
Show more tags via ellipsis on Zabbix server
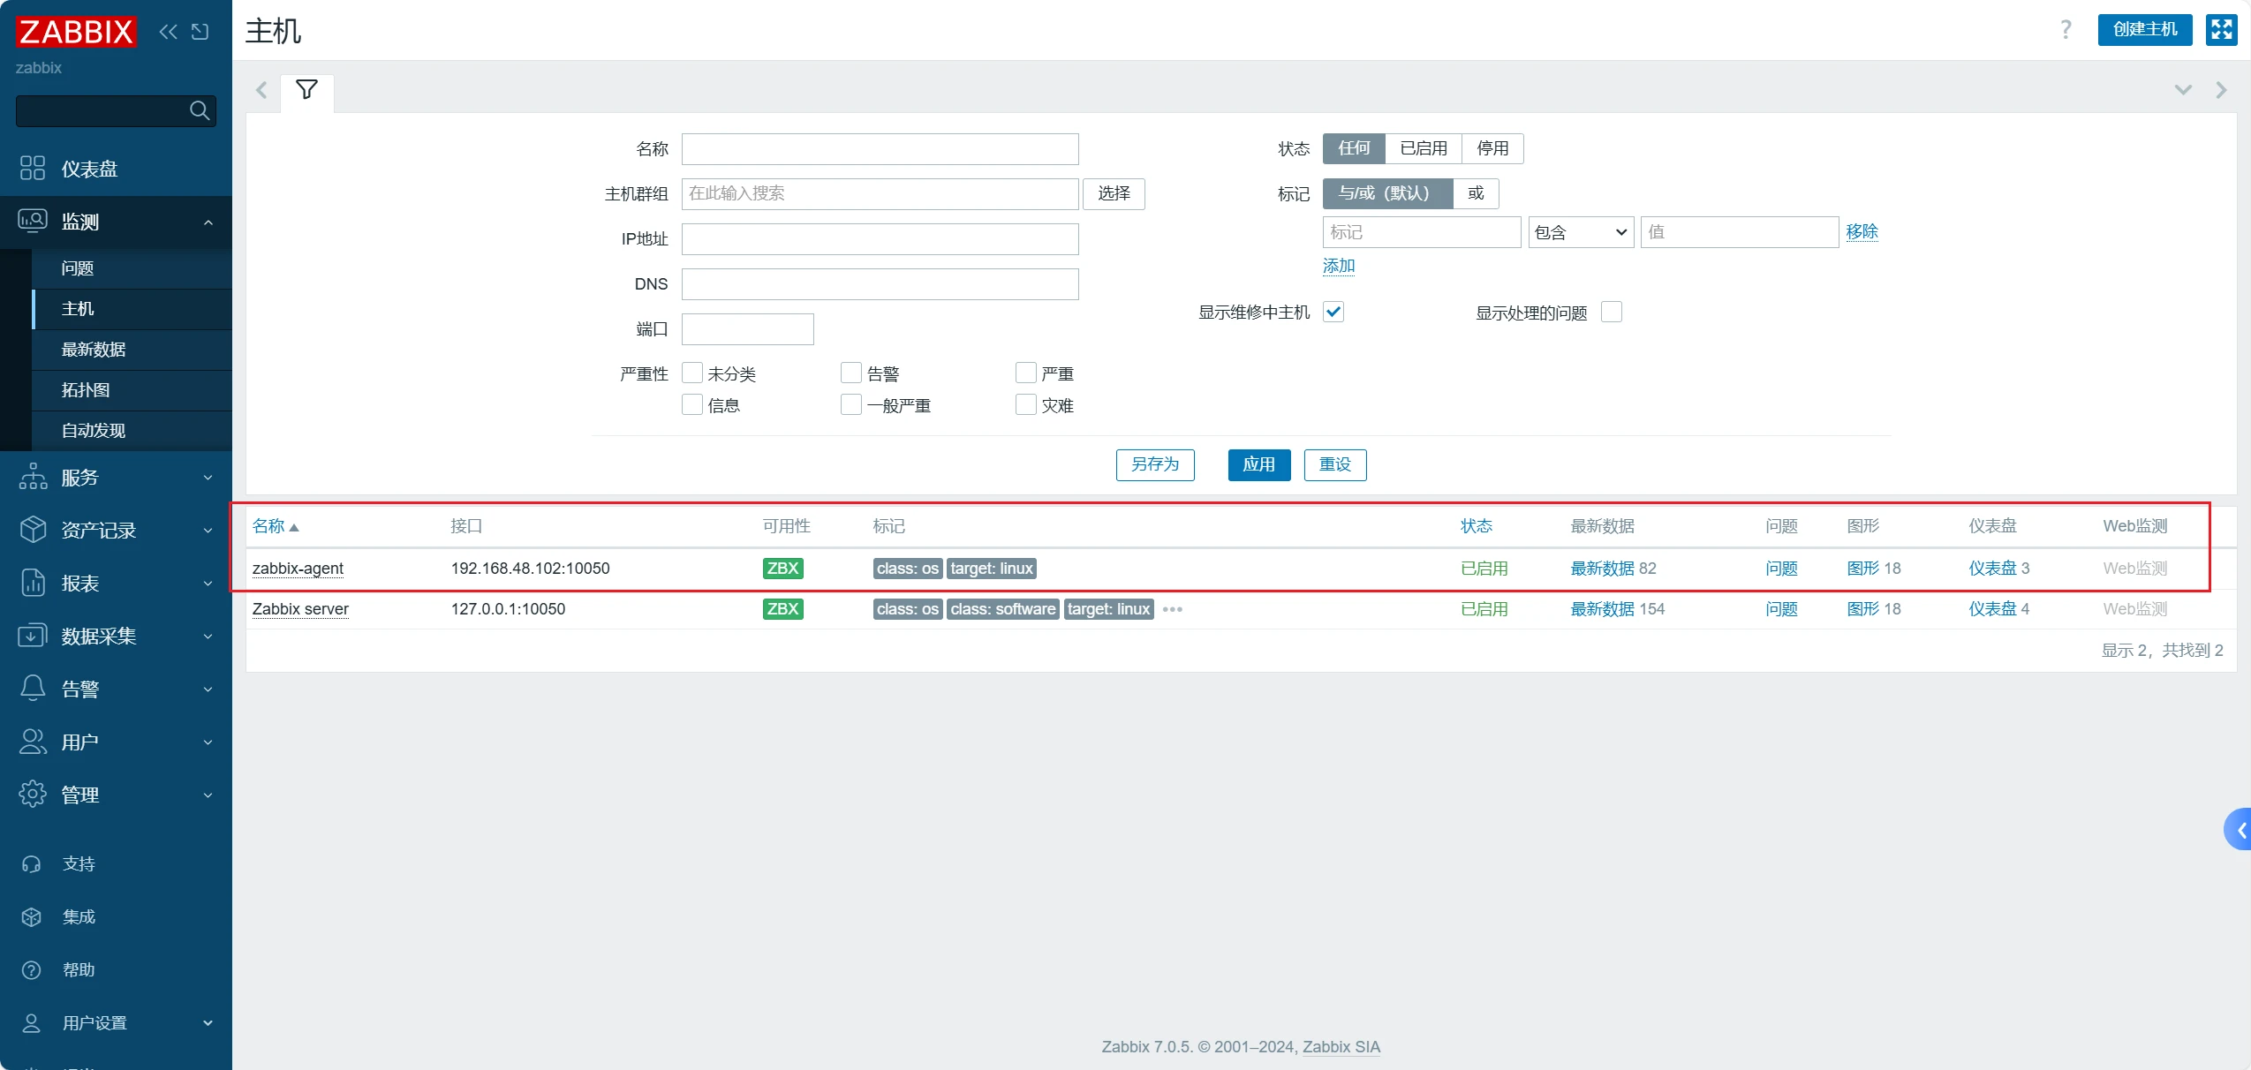1172,609
